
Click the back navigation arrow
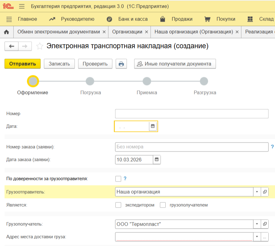click(x=12, y=46)
